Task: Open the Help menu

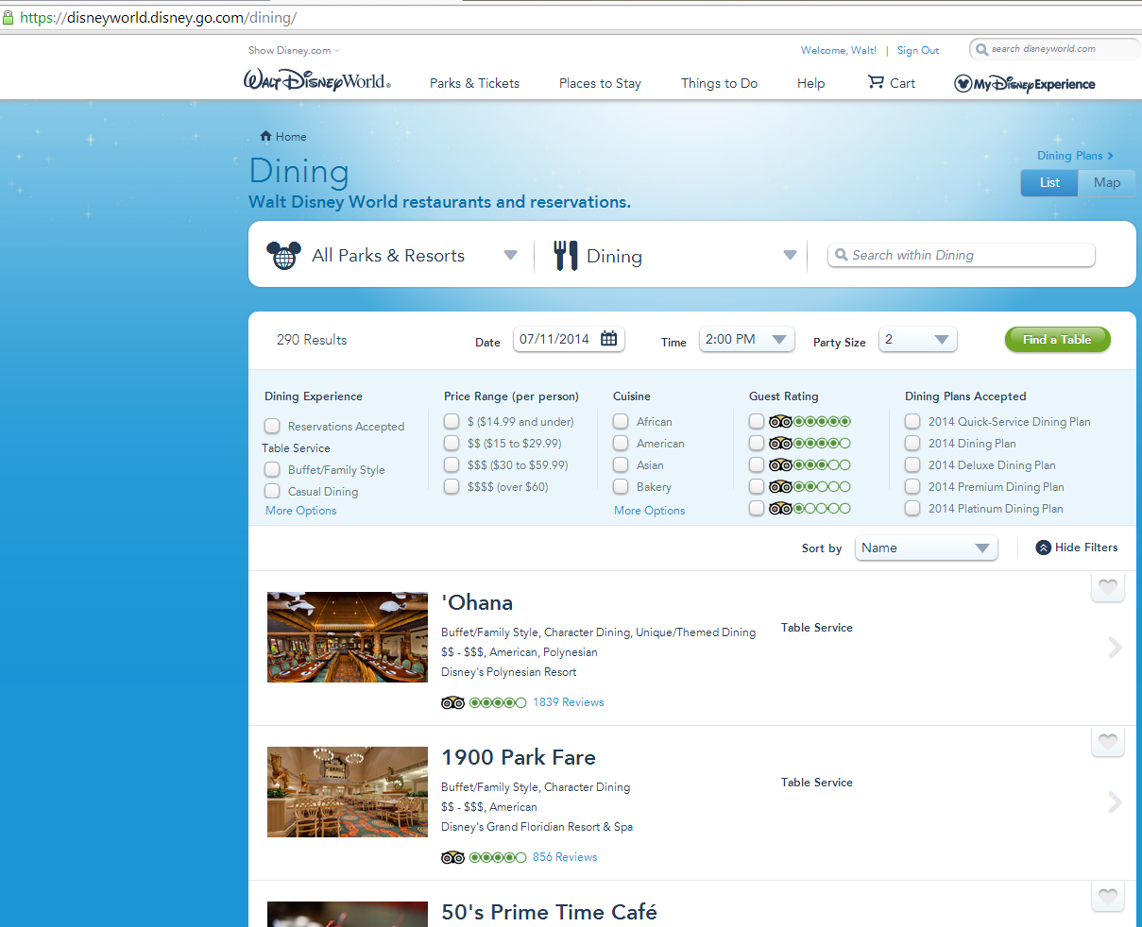Action: tap(810, 83)
